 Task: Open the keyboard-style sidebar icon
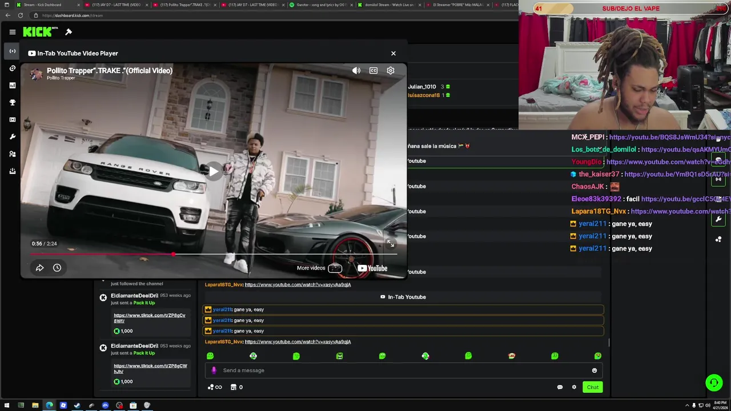(12, 120)
